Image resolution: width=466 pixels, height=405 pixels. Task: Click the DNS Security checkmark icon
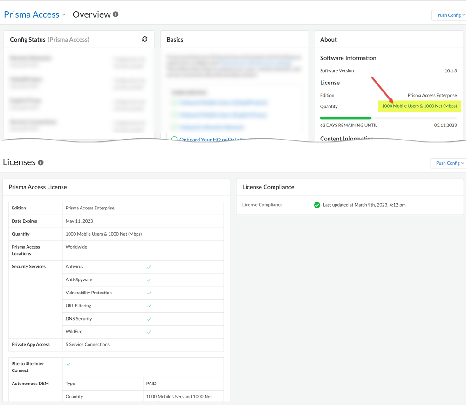[x=149, y=319]
